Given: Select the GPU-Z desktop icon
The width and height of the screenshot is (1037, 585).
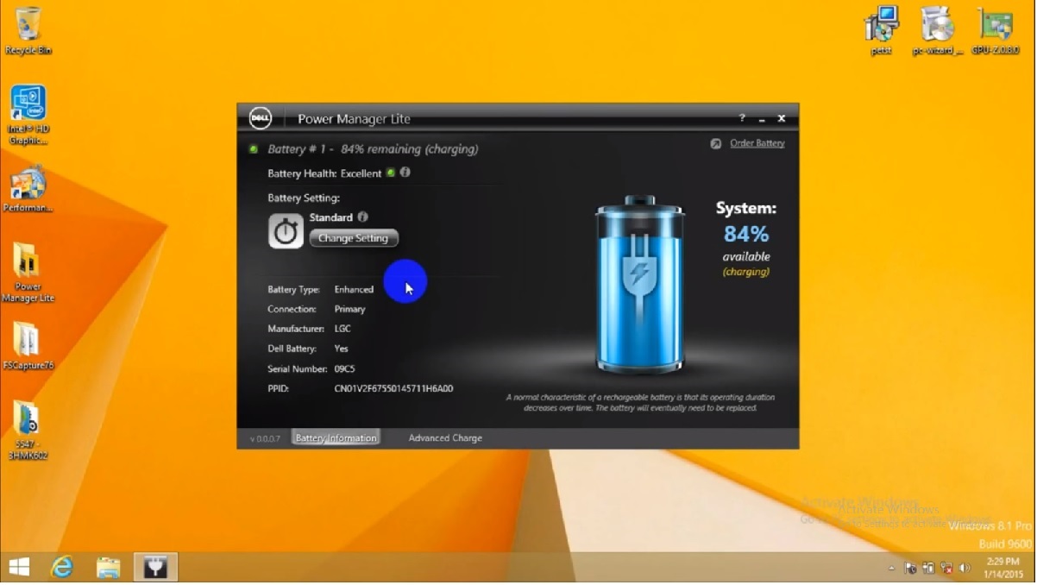Looking at the screenshot, I should [x=995, y=31].
